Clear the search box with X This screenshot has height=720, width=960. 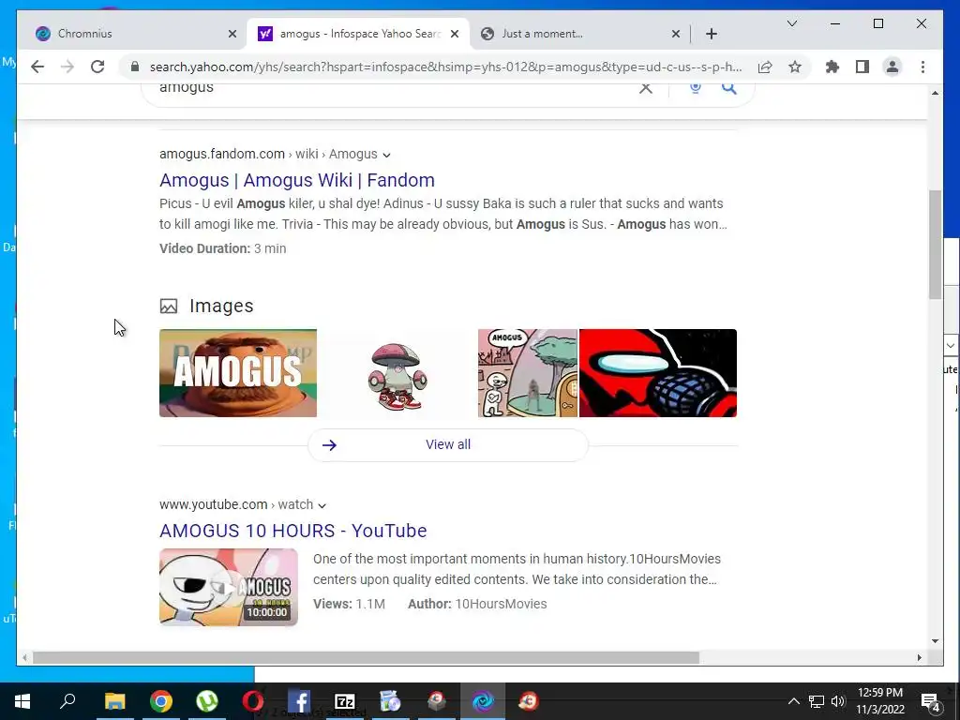(x=645, y=88)
